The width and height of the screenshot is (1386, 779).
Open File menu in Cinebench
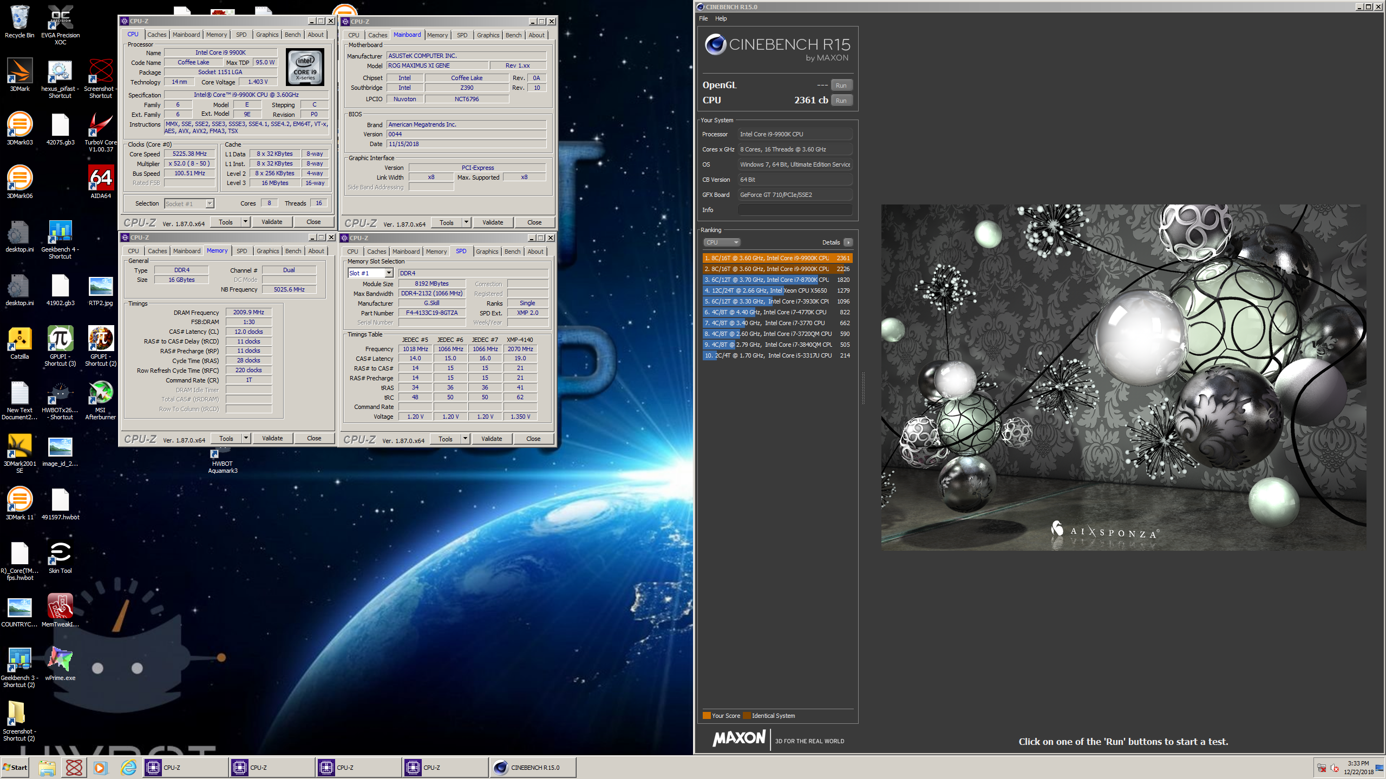pos(703,18)
